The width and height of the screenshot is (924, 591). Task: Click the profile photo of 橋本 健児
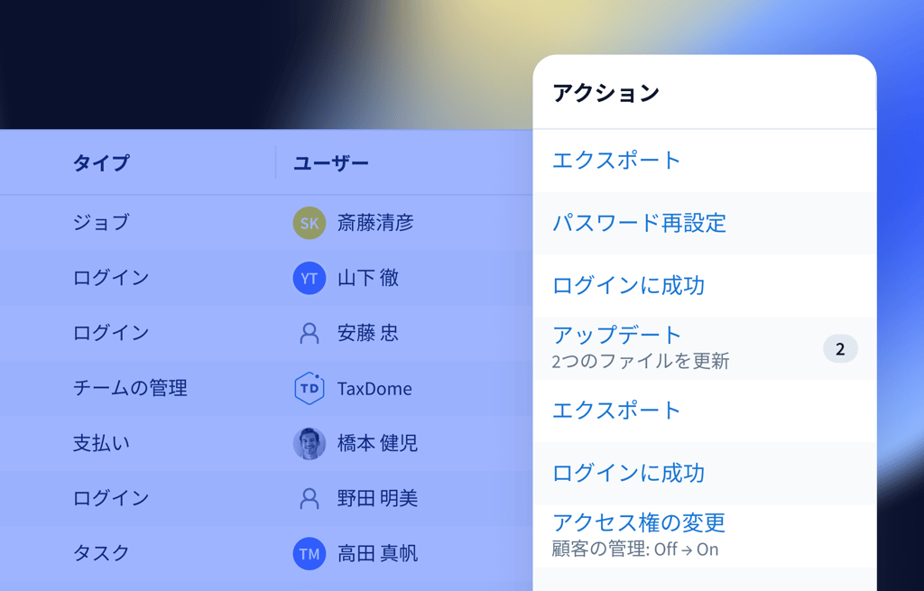310,444
